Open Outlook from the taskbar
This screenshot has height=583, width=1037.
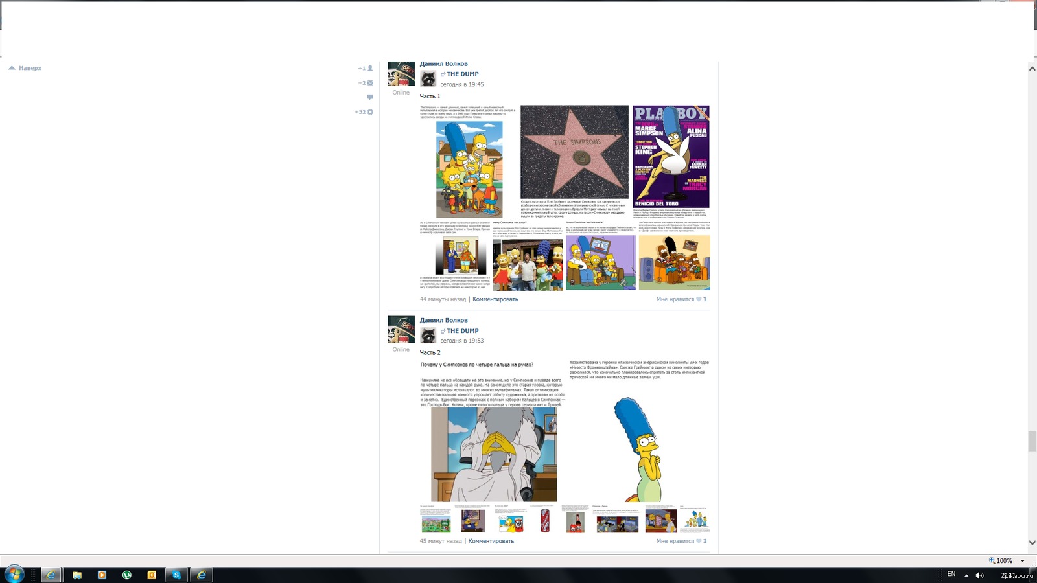(x=152, y=575)
